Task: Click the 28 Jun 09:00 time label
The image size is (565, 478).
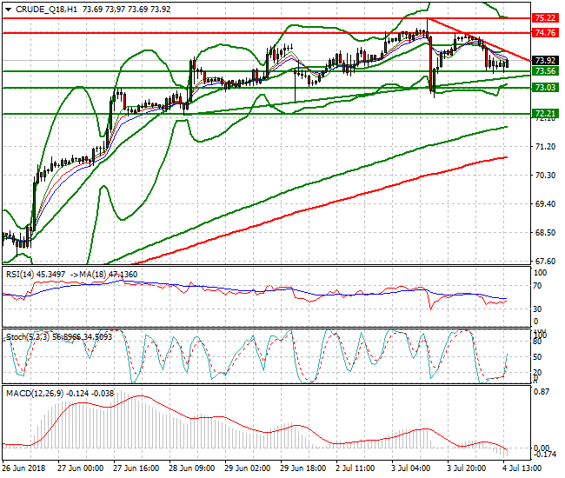Action: (192, 468)
